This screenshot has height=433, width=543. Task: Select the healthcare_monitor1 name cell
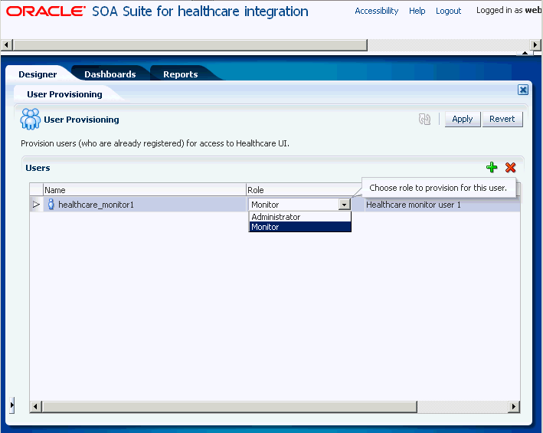[145, 205]
